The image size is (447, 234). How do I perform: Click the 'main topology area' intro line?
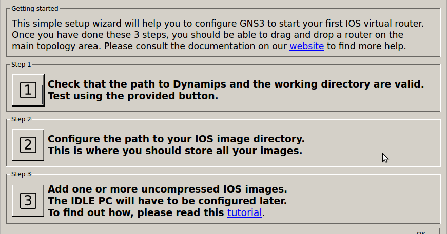[x=209, y=46]
